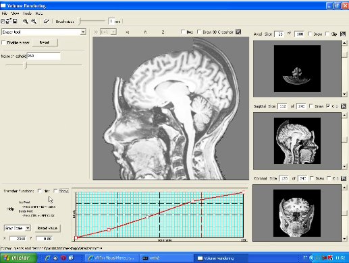
Task: Click the Internet Explorer quick launch icon
Action: click(x=47, y=258)
